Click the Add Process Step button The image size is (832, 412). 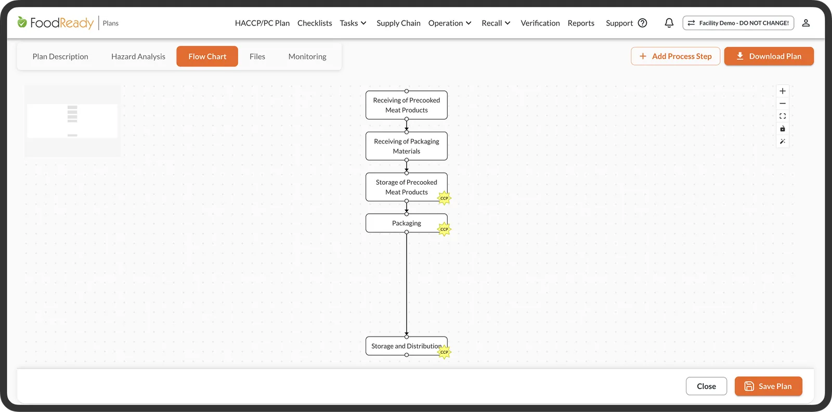coord(675,56)
